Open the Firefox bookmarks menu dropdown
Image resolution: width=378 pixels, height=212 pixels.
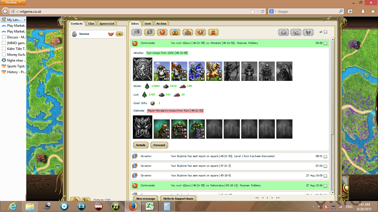(351, 11)
